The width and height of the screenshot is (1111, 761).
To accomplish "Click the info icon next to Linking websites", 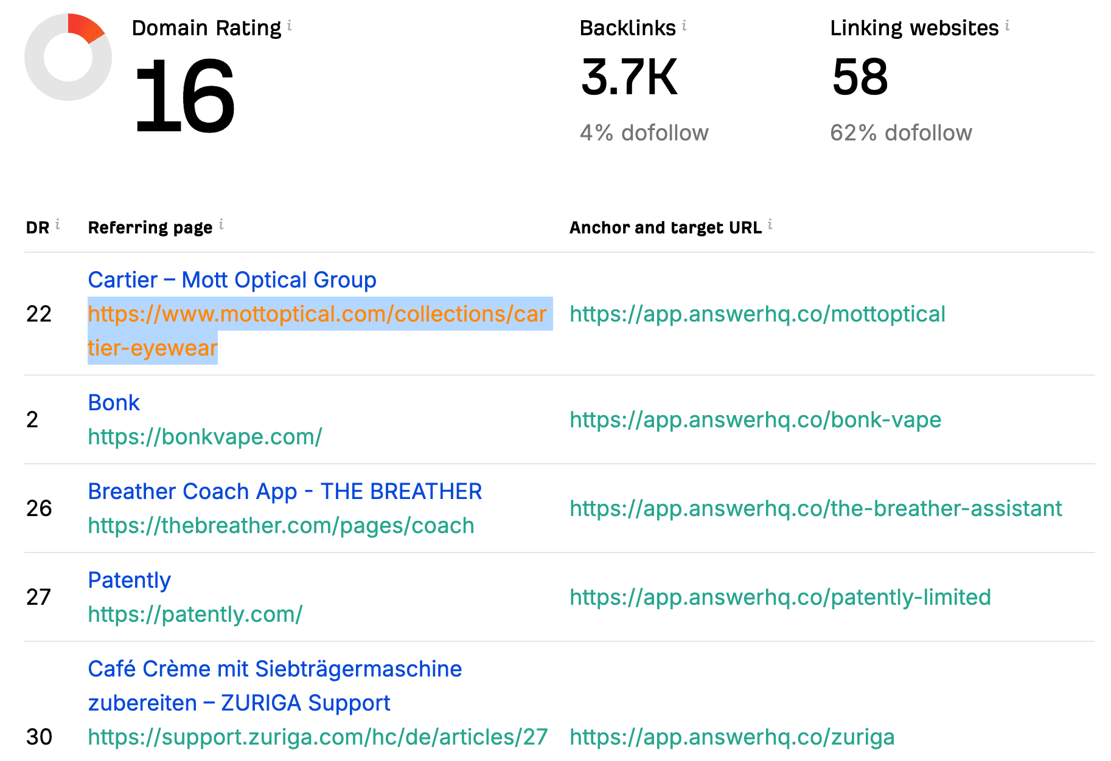I will (1008, 26).
